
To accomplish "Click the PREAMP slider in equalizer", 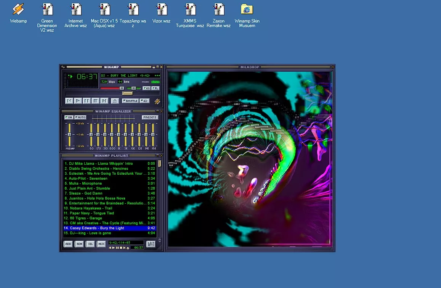I will tap(69, 135).
